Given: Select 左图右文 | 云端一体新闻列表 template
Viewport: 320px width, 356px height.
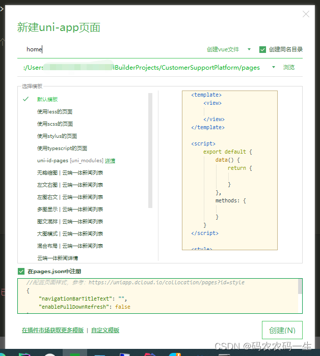Looking at the screenshot, I should point(70,197).
